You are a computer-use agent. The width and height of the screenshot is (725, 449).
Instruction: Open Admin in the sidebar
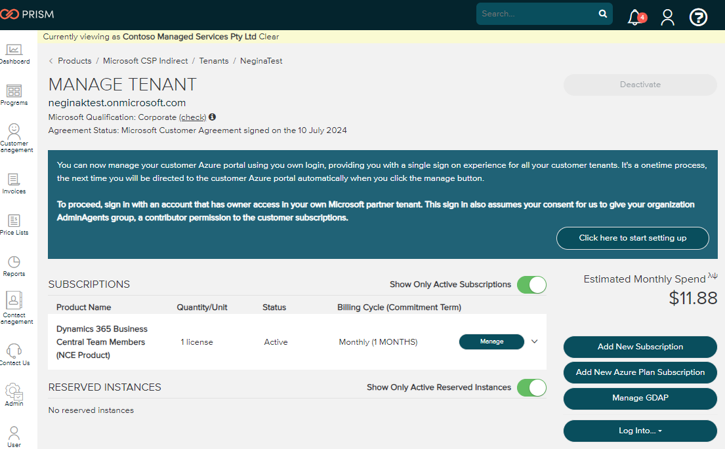[14, 395]
